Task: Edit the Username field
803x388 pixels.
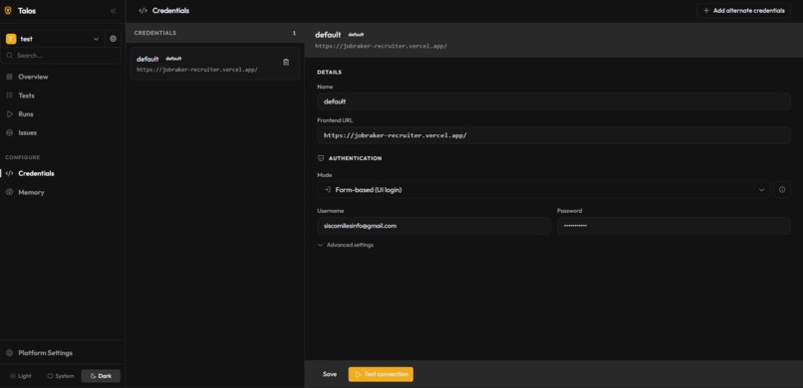Action: pyautogui.click(x=433, y=226)
